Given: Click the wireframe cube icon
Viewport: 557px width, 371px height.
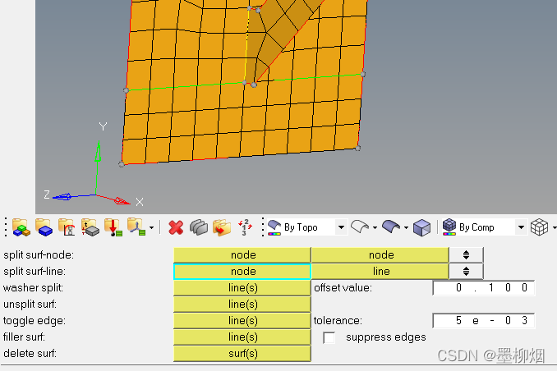Looking at the screenshot, I should click(538, 227).
